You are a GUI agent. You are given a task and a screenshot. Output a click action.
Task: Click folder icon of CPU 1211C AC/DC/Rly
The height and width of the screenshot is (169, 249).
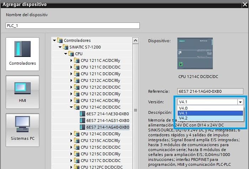tap(77, 60)
